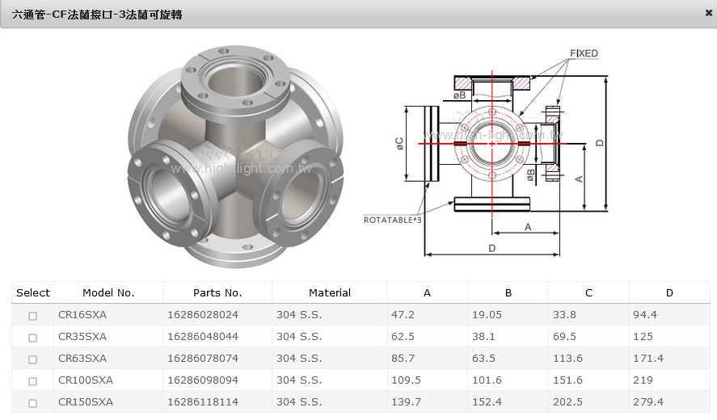Viewport: 717px width, 420px height.
Task: Click the A dimension column header
Action: 427,293
